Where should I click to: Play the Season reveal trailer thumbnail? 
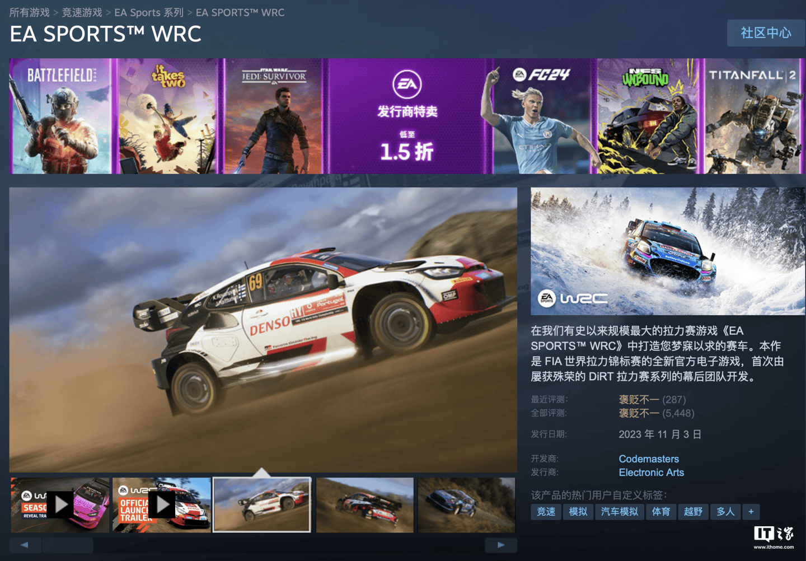60,504
